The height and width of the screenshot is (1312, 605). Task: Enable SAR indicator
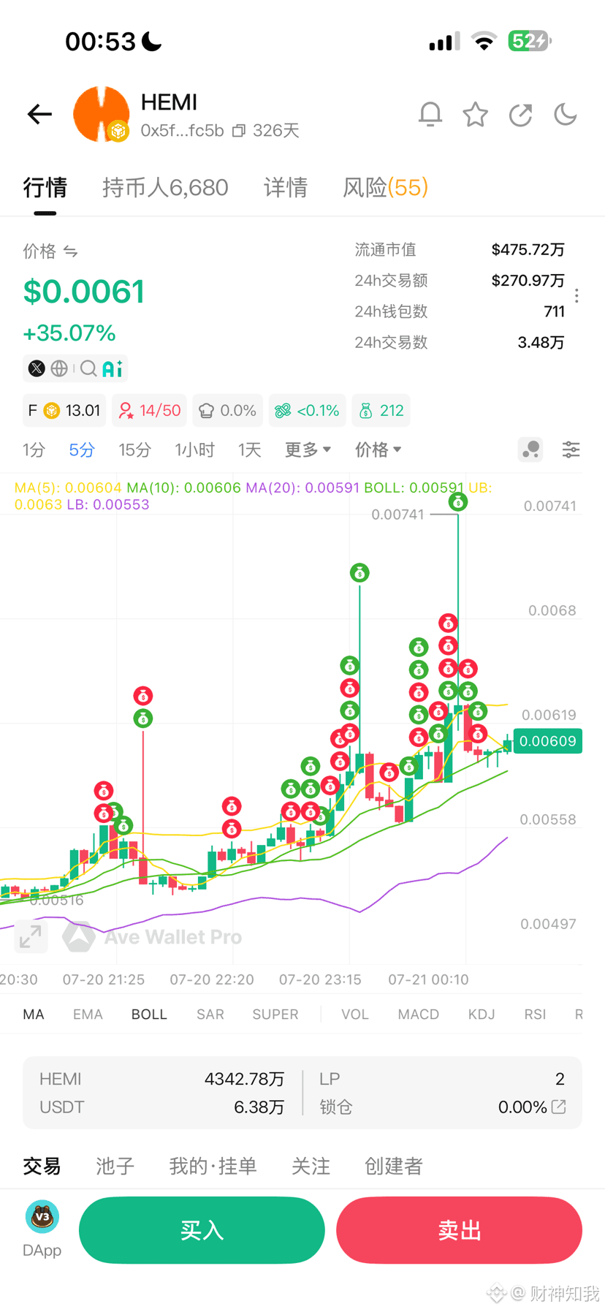coord(210,1015)
